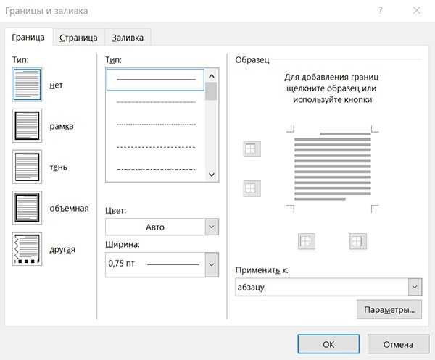Open the "Применить к" dropdown showing абзацу

click(x=328, y=288)
